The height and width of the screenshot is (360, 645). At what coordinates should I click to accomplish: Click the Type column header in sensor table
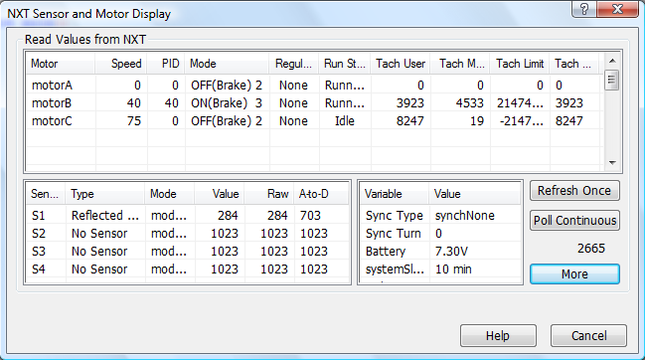[105, 194]
